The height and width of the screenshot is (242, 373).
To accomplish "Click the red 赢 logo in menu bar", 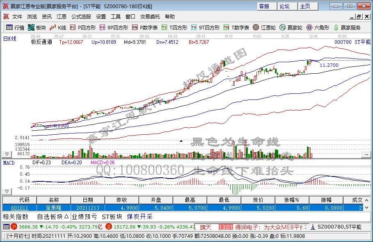I will [x=6, y=17].
